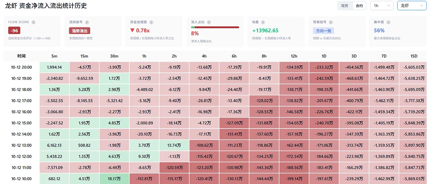Click the 时间 column header

[x=21, y=56]
